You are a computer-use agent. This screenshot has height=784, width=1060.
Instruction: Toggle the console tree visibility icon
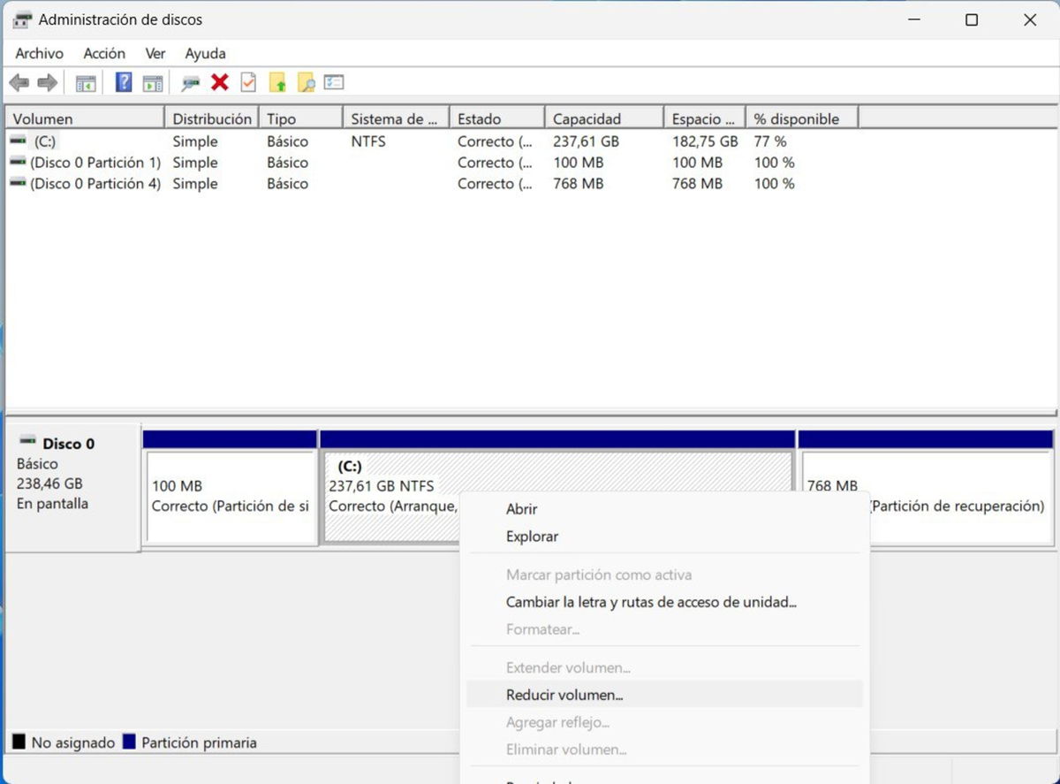click(86, 82)
